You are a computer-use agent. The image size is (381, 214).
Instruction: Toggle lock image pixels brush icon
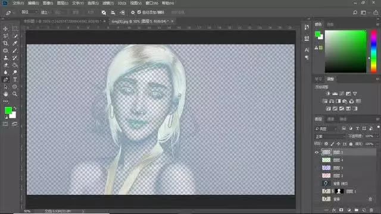click(332, 144)
